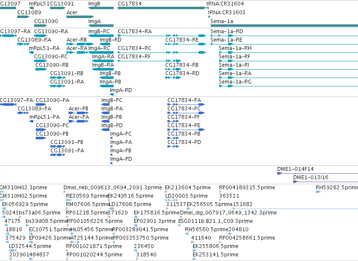Select the ImgB-RD transcript label
Screen dimensions: 358x261
click(111, 39)
